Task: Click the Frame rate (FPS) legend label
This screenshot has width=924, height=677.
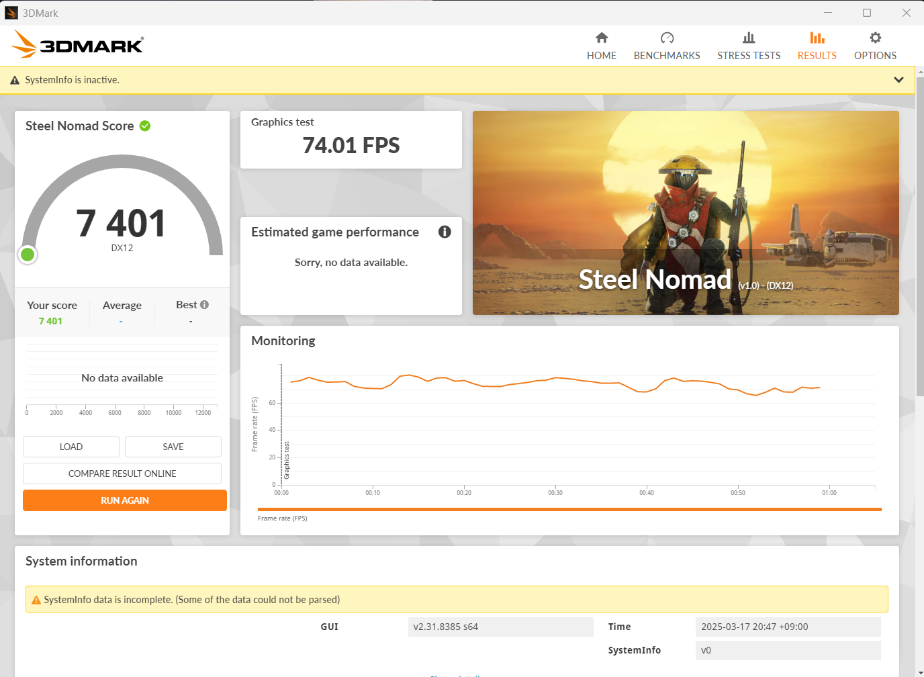Action: click(x=283, y=518)
